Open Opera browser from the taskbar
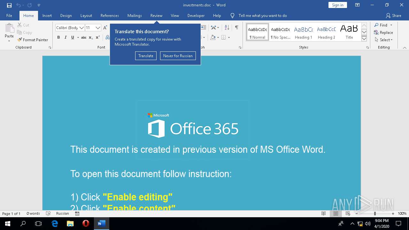This screenshot has width=409, height=230. (x=86, y=224)
